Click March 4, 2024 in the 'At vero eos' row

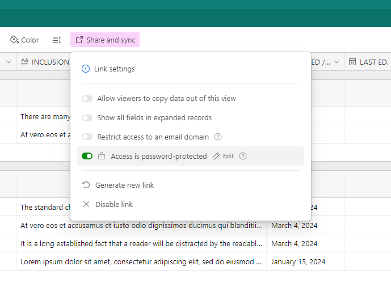(305, 225)
